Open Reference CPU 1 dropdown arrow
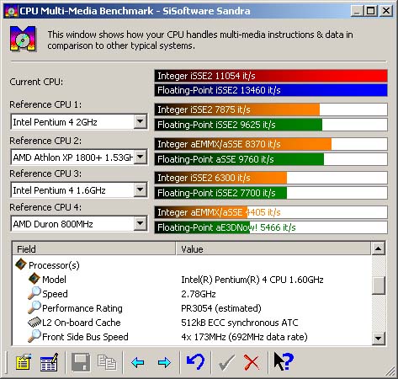This screenshot has height=379, width=398. 140,121
